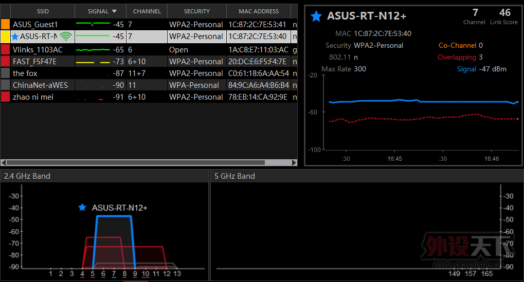Viewport: 524px width, 282px height.
Task: Click the MAC address 78:EB:14:CA:92:9E cell
Action: pos(258,97)
